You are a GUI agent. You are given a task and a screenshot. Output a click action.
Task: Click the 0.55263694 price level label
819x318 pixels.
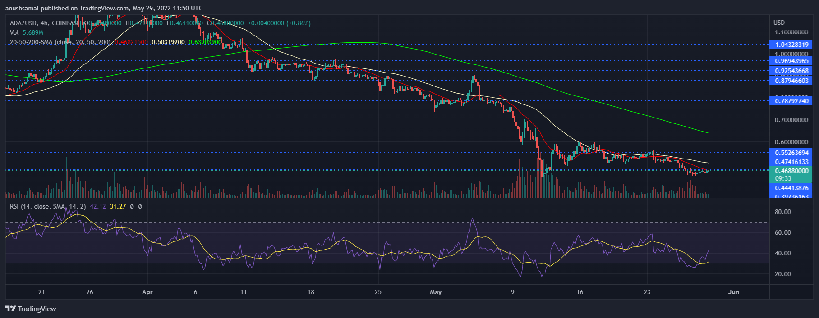[x=791, y=153]
